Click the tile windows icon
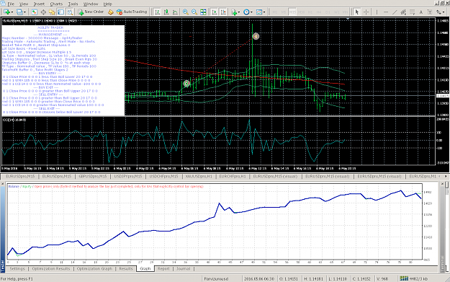The width and height of the screenshot is (450, 282). click(x=203, y=12)
